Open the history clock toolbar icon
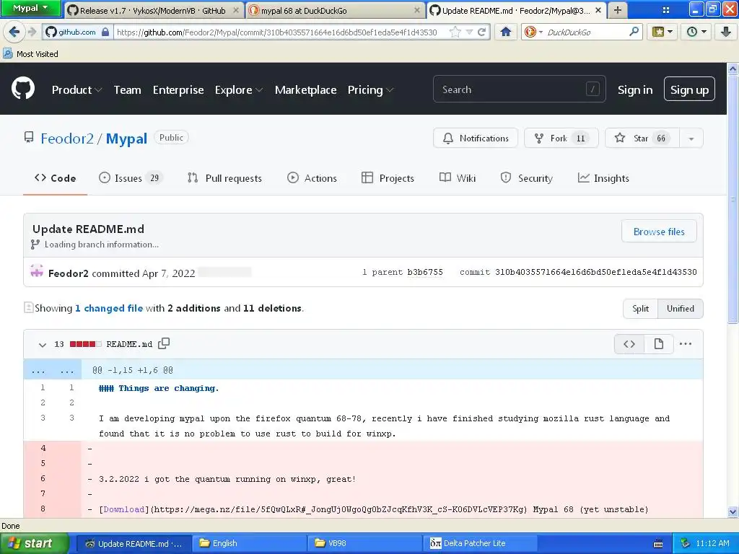 (x=696, y=32)
